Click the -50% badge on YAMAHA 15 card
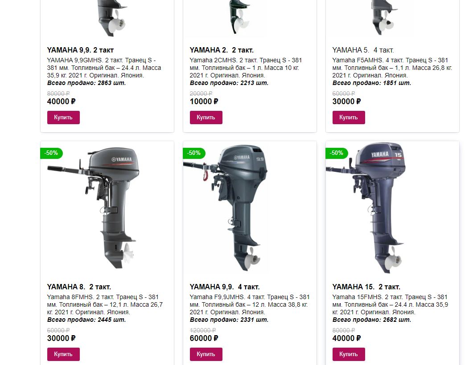Screen dimensions: 473x365 (337, 153)
